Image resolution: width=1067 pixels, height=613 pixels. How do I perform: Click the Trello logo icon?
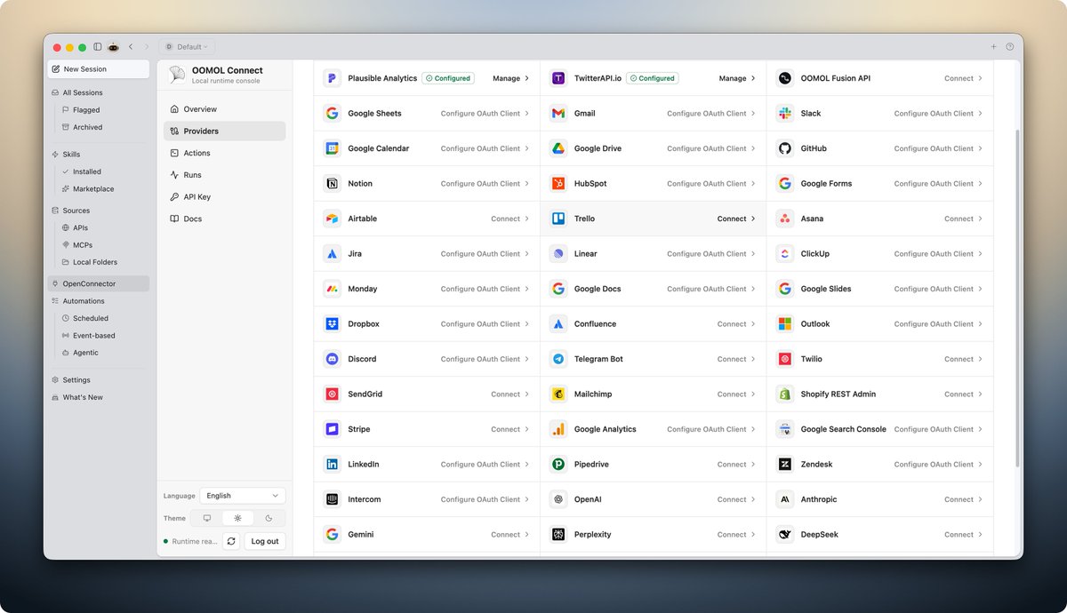pyautogui.click(x=558, y=219)
